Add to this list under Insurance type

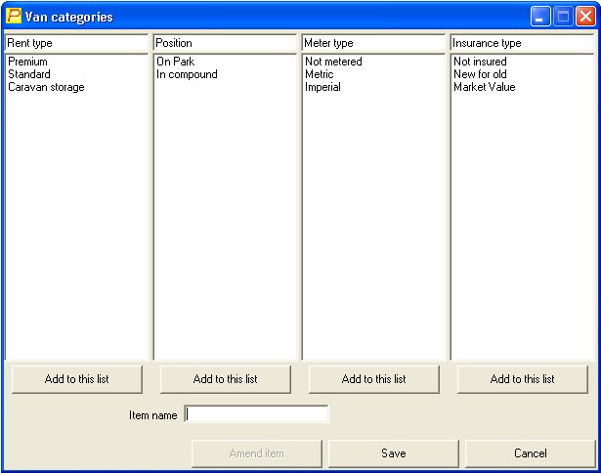tap(523, 379)
